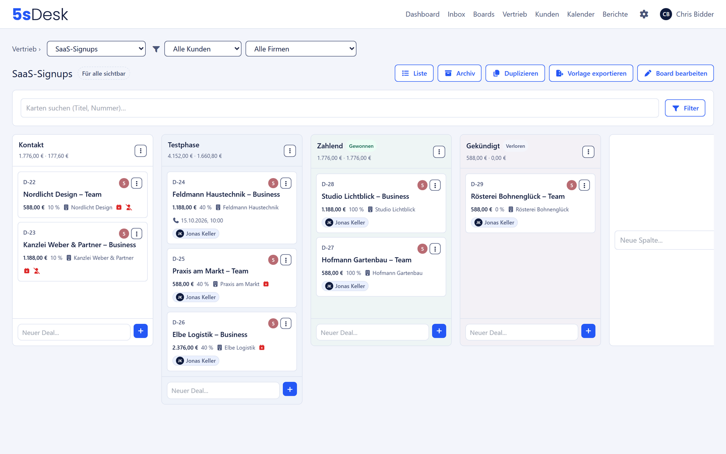This screenshot has height=454, width=726.
Task: Open the Inbox navigation item
Action: coord(456,14)
